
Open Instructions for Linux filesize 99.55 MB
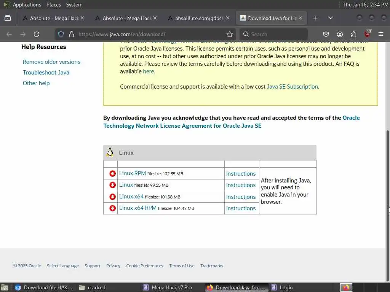pos(241,185)
